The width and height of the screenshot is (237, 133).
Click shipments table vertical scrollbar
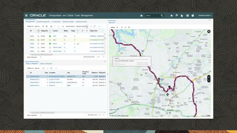click(x=104, y=38)
